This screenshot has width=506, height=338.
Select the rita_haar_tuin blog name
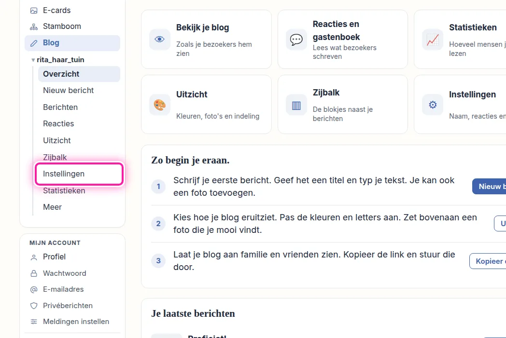[x=60, y=60]
